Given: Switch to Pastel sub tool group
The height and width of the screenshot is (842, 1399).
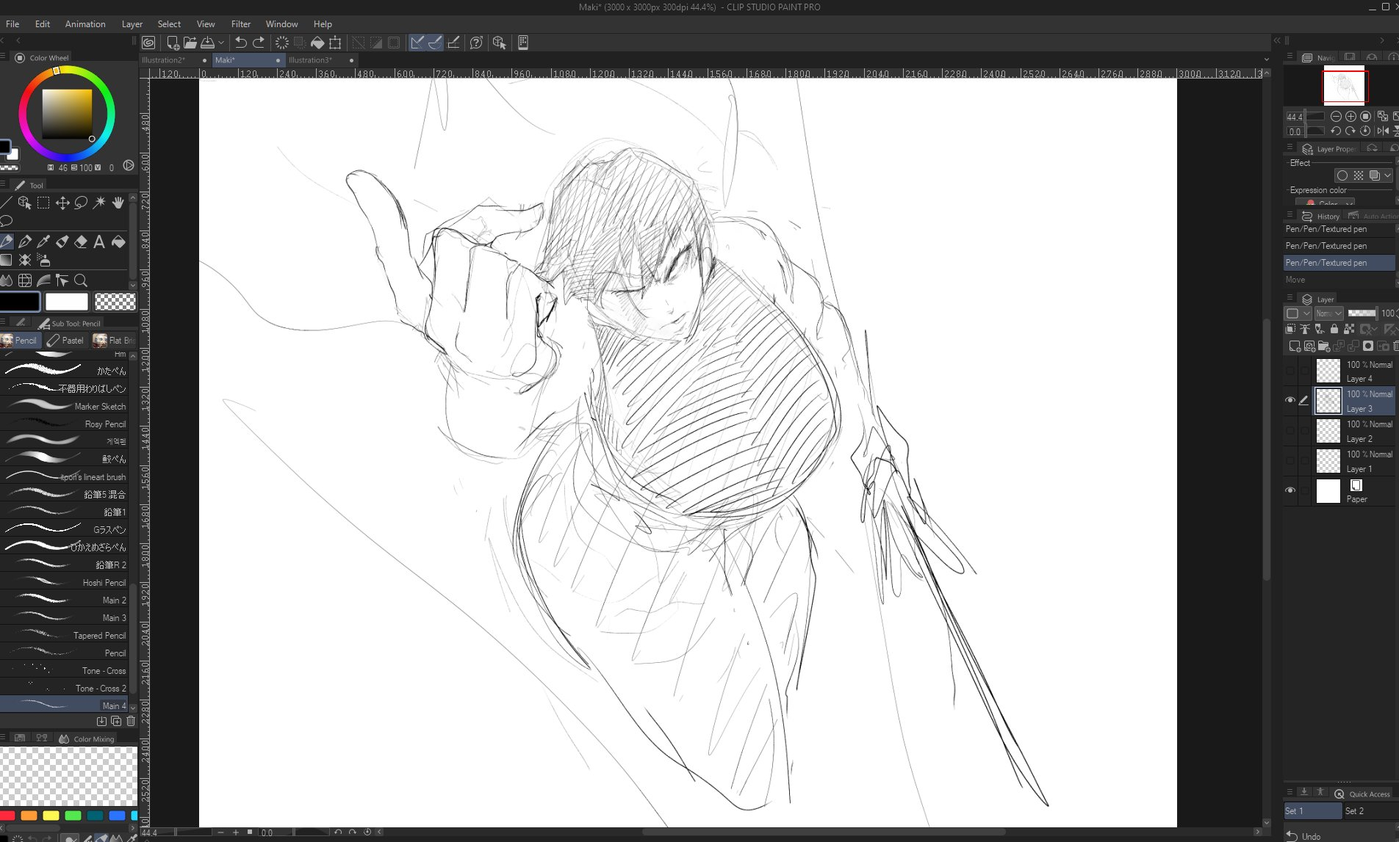Looking at the screenshot, I should click(x=65, y=340).
